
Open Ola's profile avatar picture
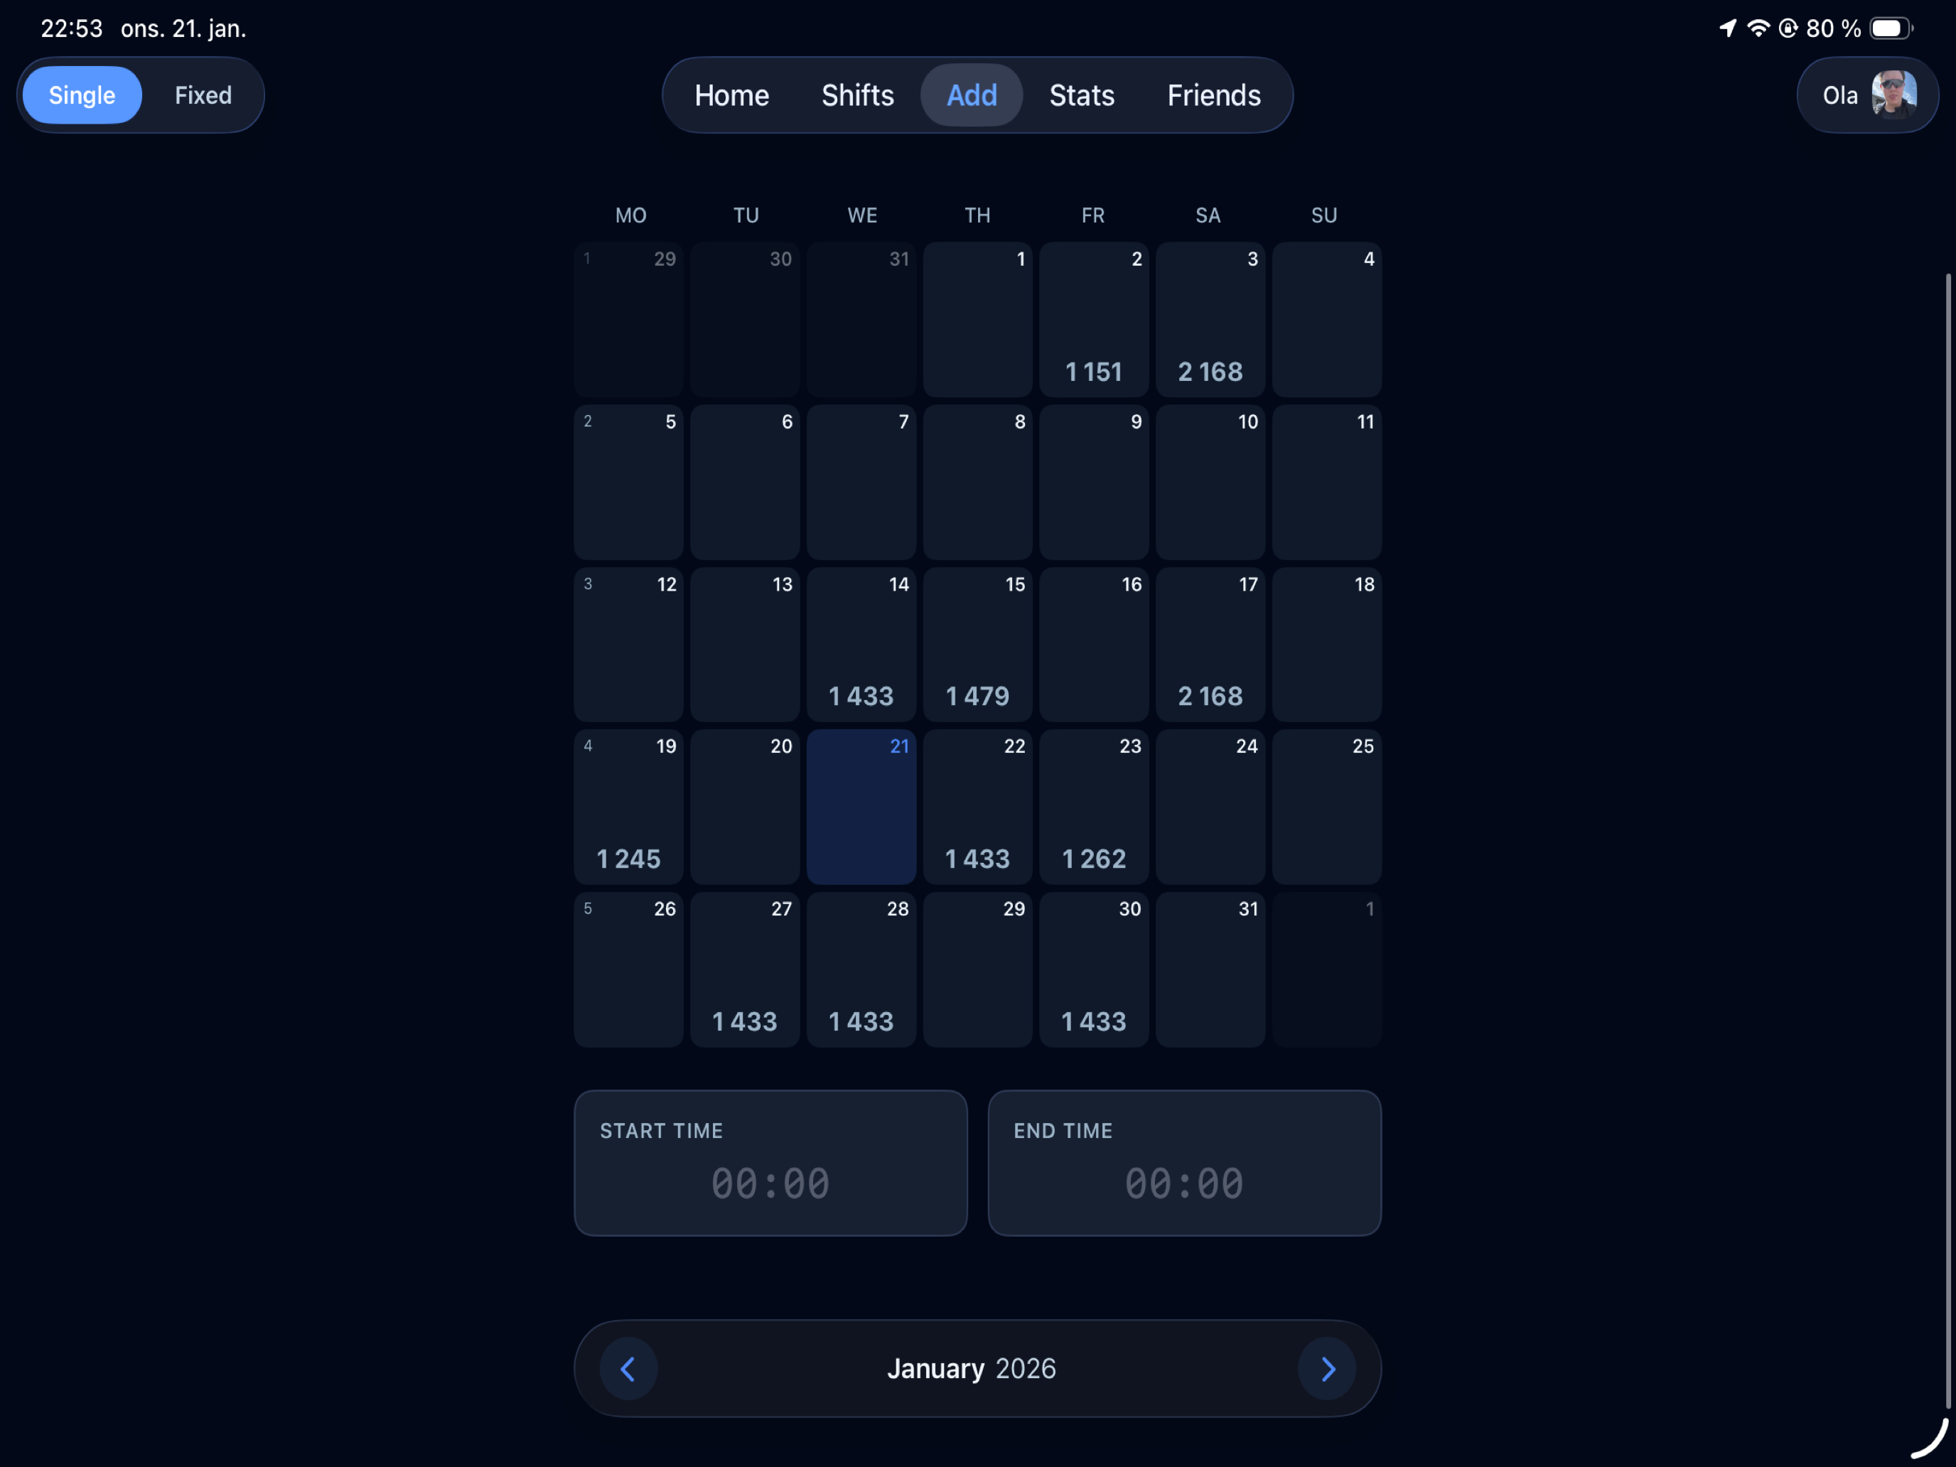[x=1893, y=95]
